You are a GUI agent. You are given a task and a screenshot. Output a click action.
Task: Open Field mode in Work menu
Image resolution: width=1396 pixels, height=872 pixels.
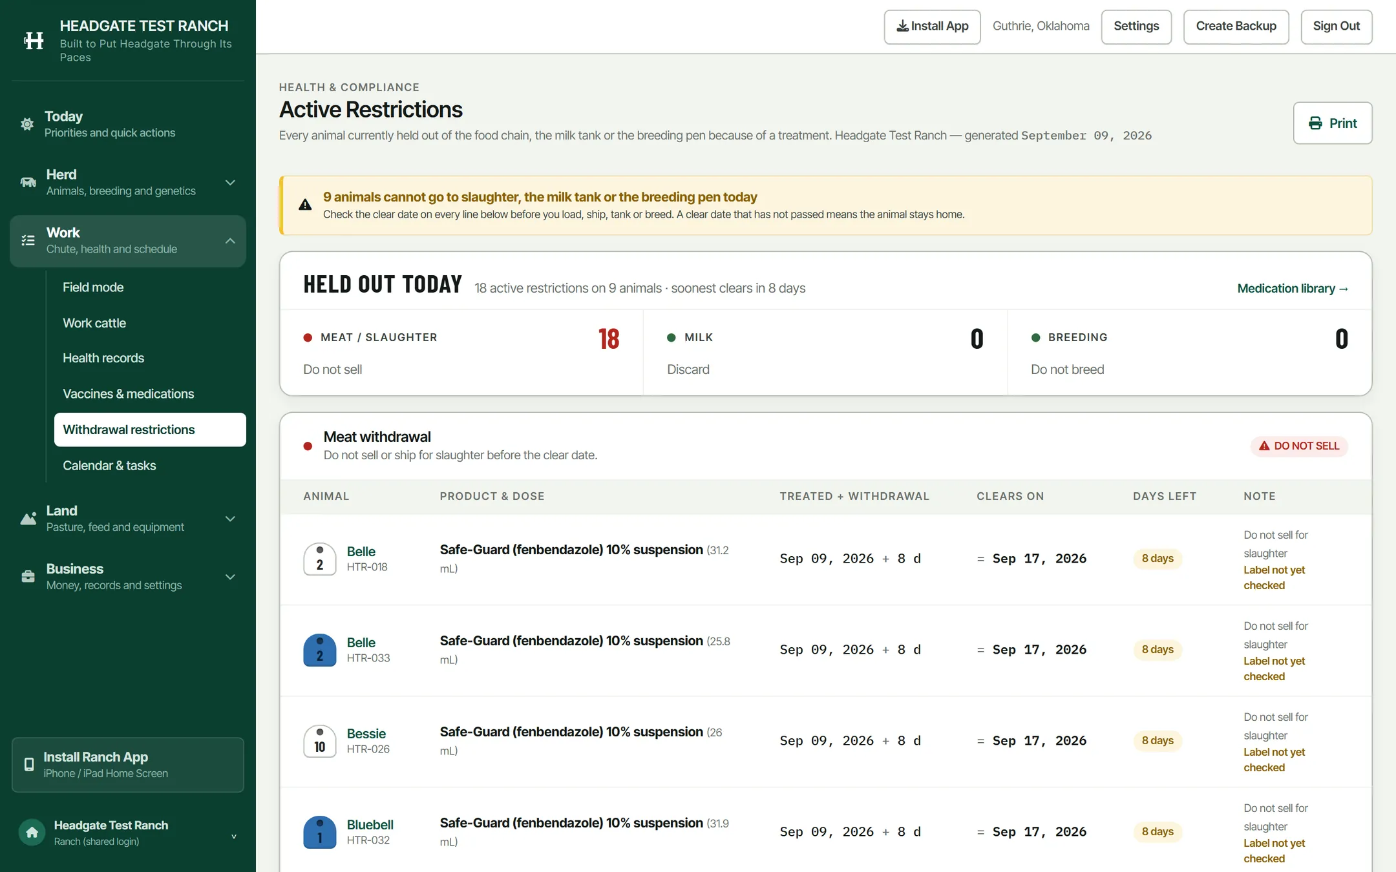pos(150,287)
